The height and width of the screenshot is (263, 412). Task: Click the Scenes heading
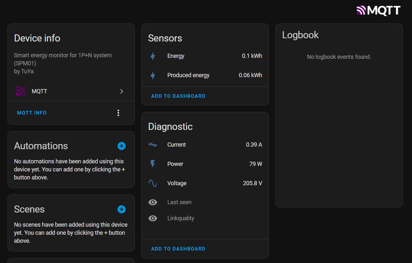[29, 209]
